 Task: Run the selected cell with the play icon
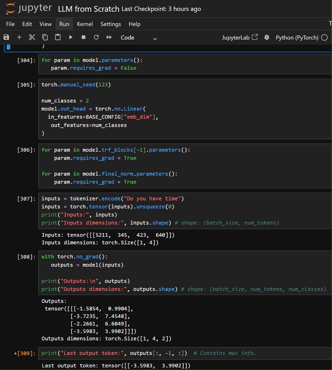pyautogui.click(x=71, y=37)
